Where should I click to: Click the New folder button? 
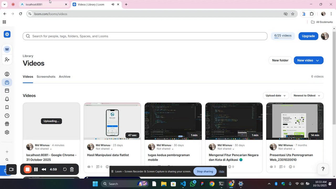click(x=280, y=60)
